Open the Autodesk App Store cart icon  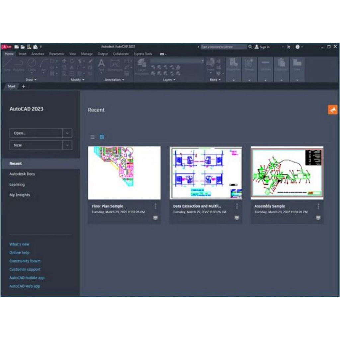click(289, 47)
